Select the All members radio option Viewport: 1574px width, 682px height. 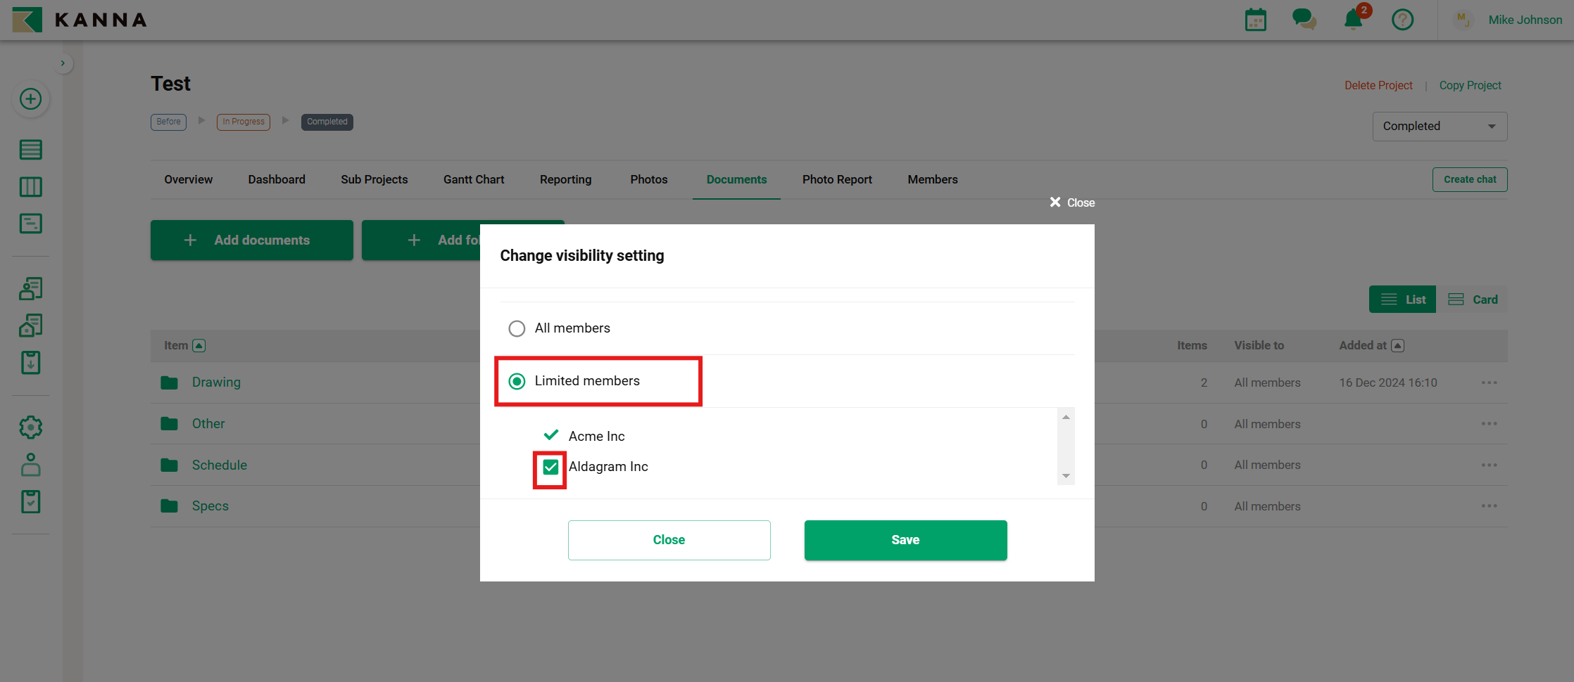(x=517, y=328)
